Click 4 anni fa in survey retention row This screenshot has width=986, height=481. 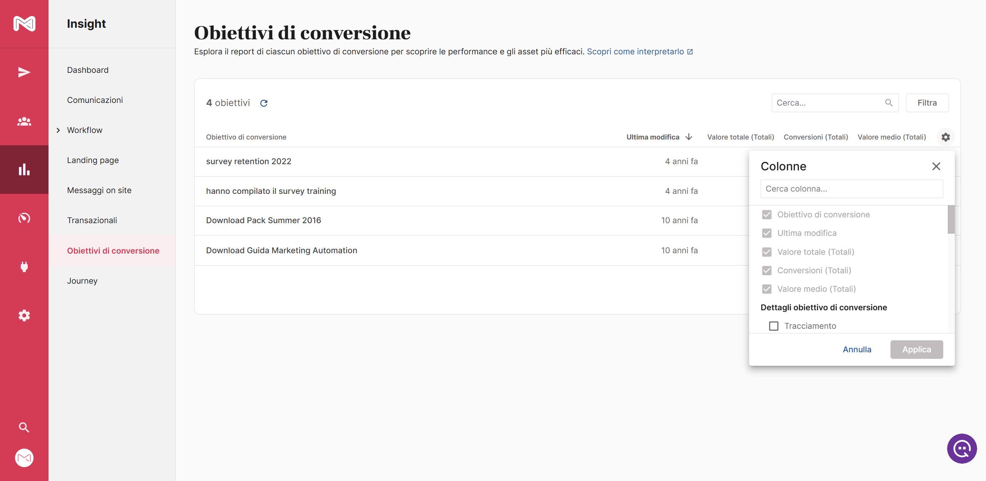click(681, 161)
